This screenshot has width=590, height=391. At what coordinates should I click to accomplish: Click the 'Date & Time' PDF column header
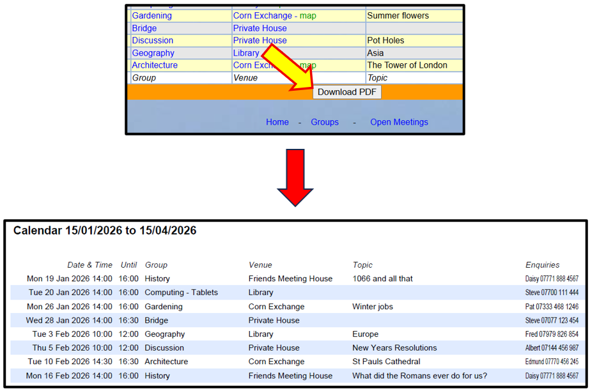89,265
